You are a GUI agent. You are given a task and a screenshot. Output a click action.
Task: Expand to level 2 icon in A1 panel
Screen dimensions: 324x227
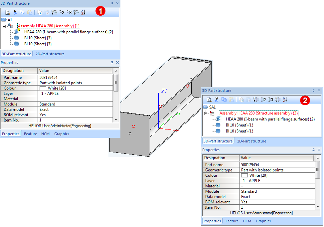coord(62,12)
